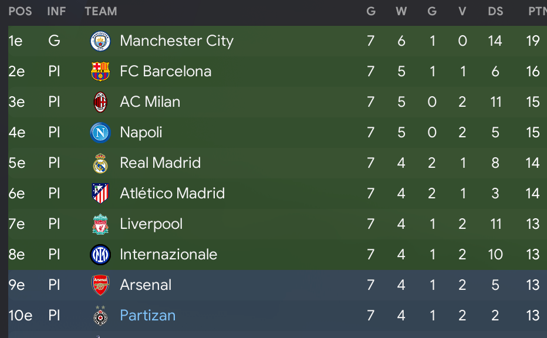The width and height of the screenshot is (547, 338).
Task: Select the Arsenal row in the table
Action: 278,285
